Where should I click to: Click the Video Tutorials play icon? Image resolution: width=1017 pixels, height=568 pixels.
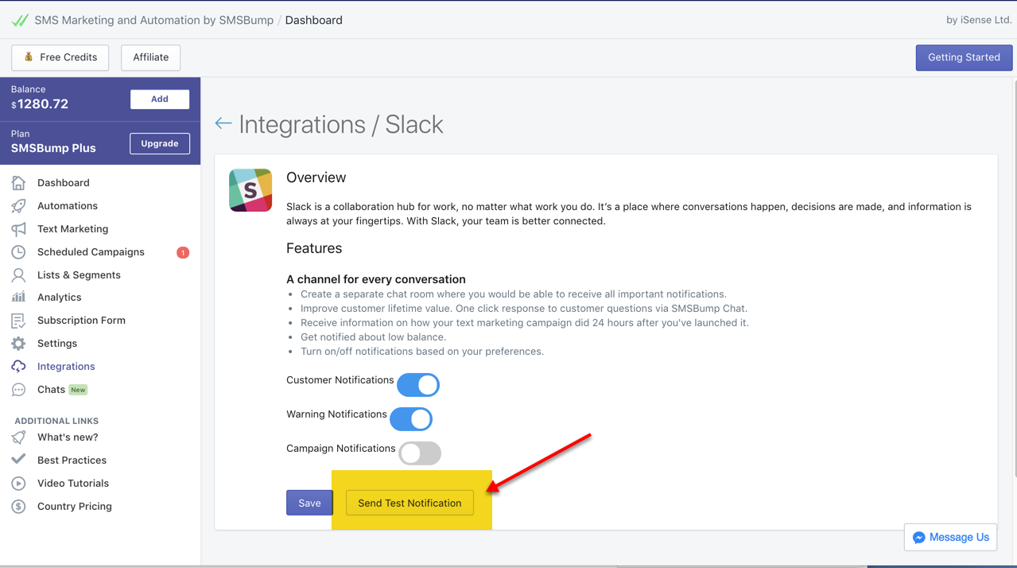coord(18,484)
